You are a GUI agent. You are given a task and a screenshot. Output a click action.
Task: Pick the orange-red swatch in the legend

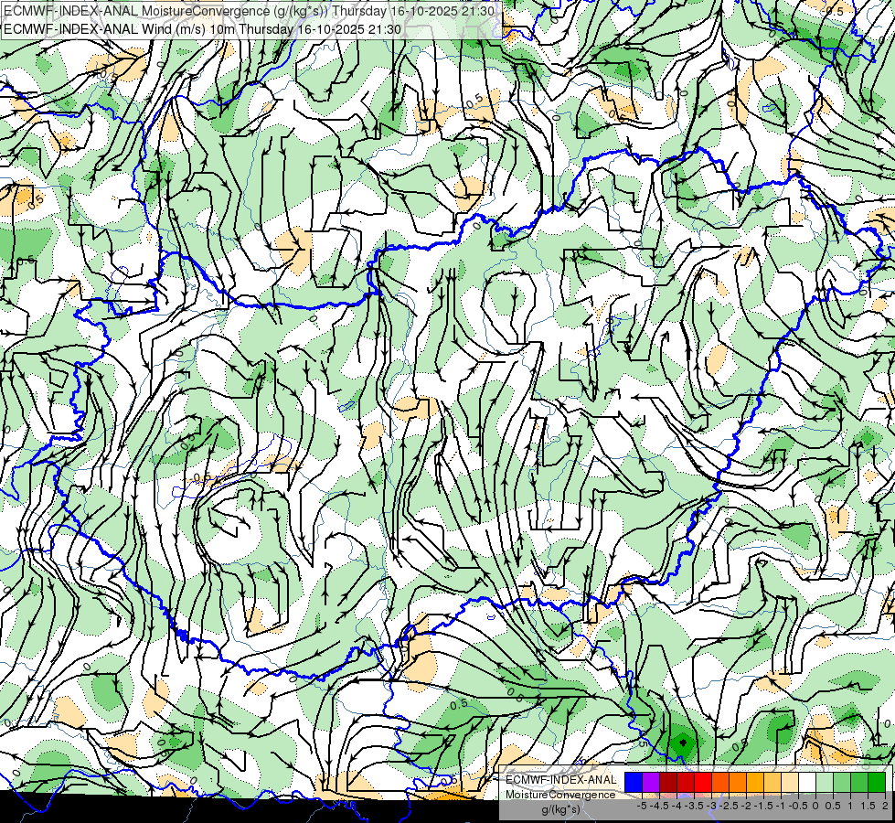pos(720,782)
